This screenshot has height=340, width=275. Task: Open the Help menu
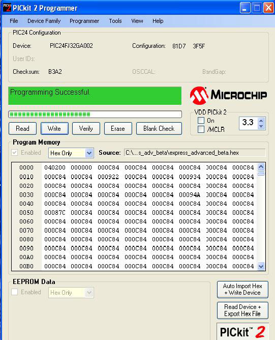158,21
